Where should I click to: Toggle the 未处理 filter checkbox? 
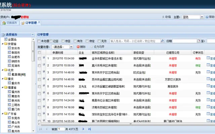39,41
